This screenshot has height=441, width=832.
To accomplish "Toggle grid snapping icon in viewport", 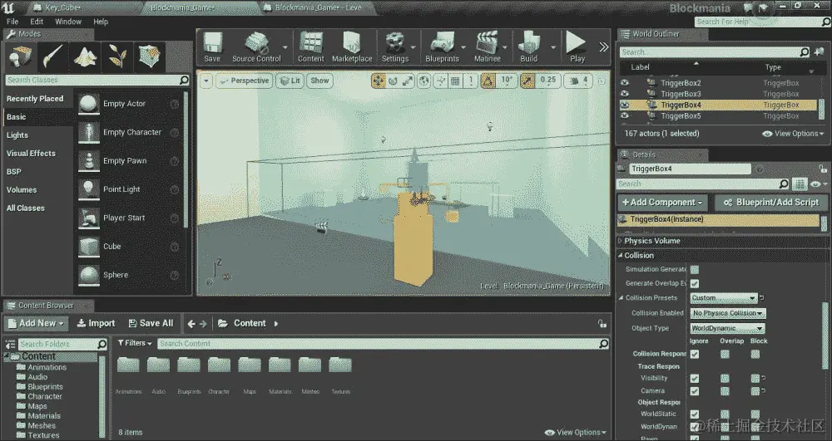I will click(455, 81).
